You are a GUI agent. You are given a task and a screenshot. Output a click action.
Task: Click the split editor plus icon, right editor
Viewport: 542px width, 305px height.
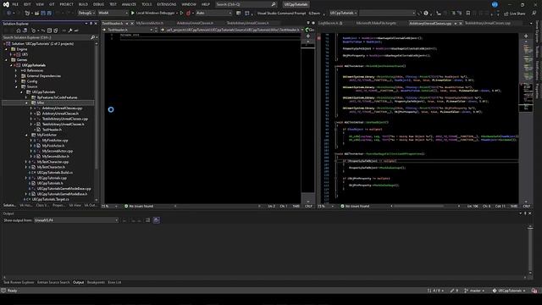(526, 36)
